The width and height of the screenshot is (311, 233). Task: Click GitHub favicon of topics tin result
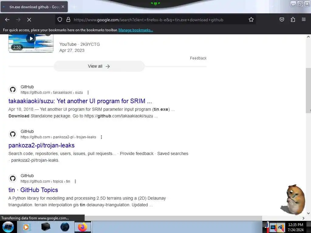click(13, 178)
